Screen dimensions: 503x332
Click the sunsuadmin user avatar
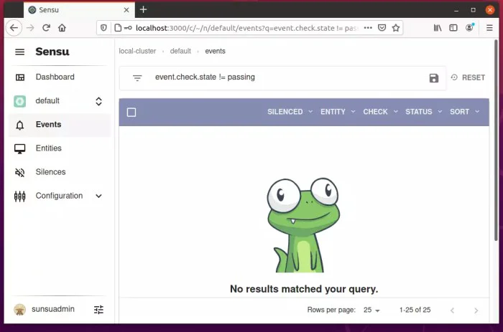click(x=20, y=310)
